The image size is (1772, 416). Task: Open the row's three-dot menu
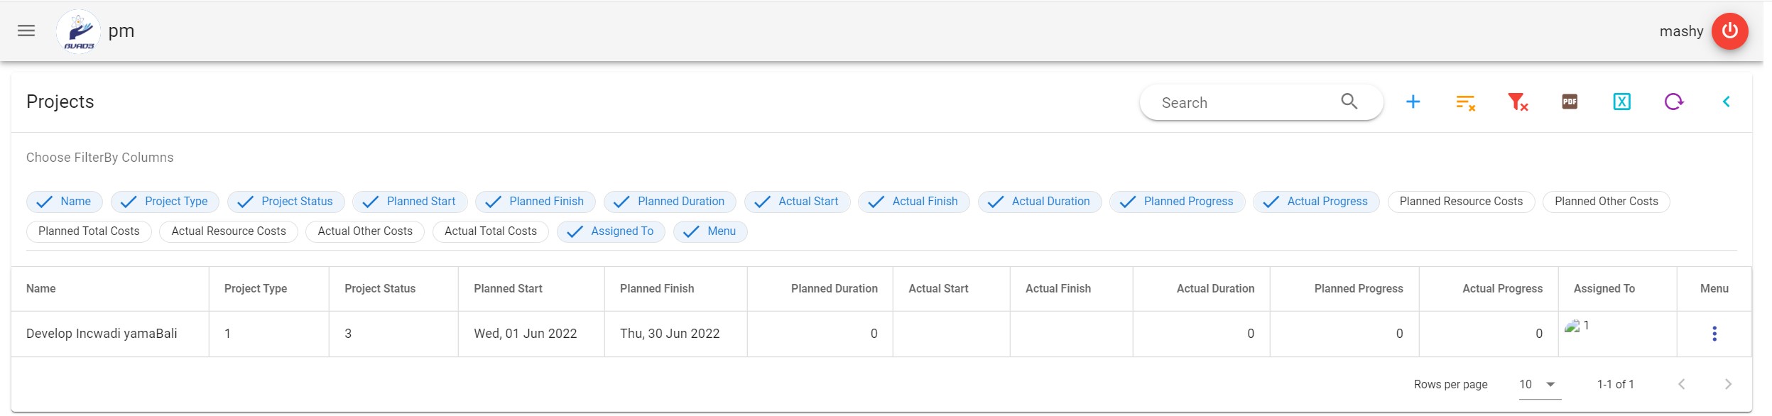click(x=1714, y=334)
